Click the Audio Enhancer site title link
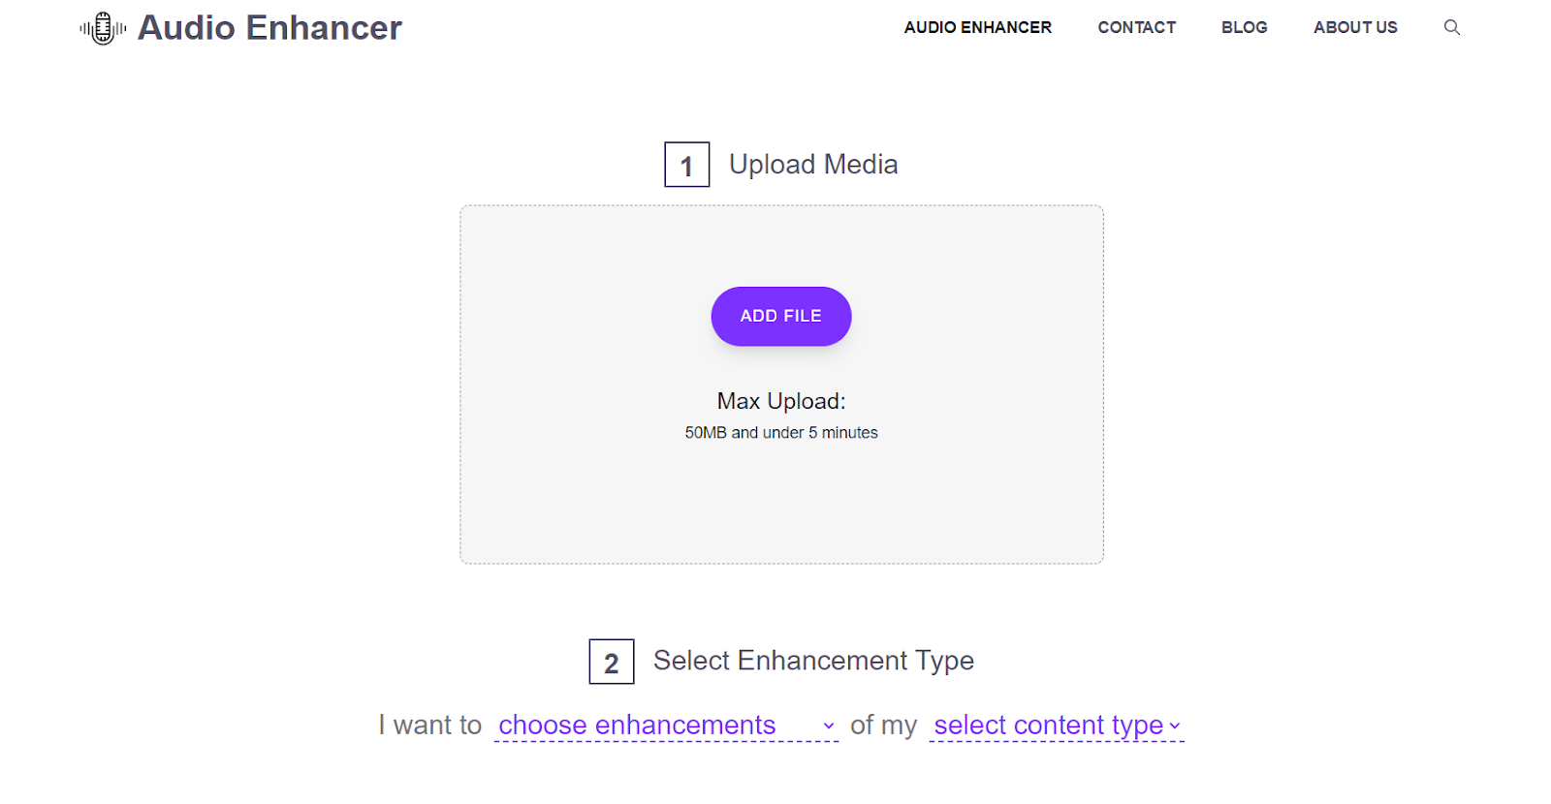 [269, 28]
